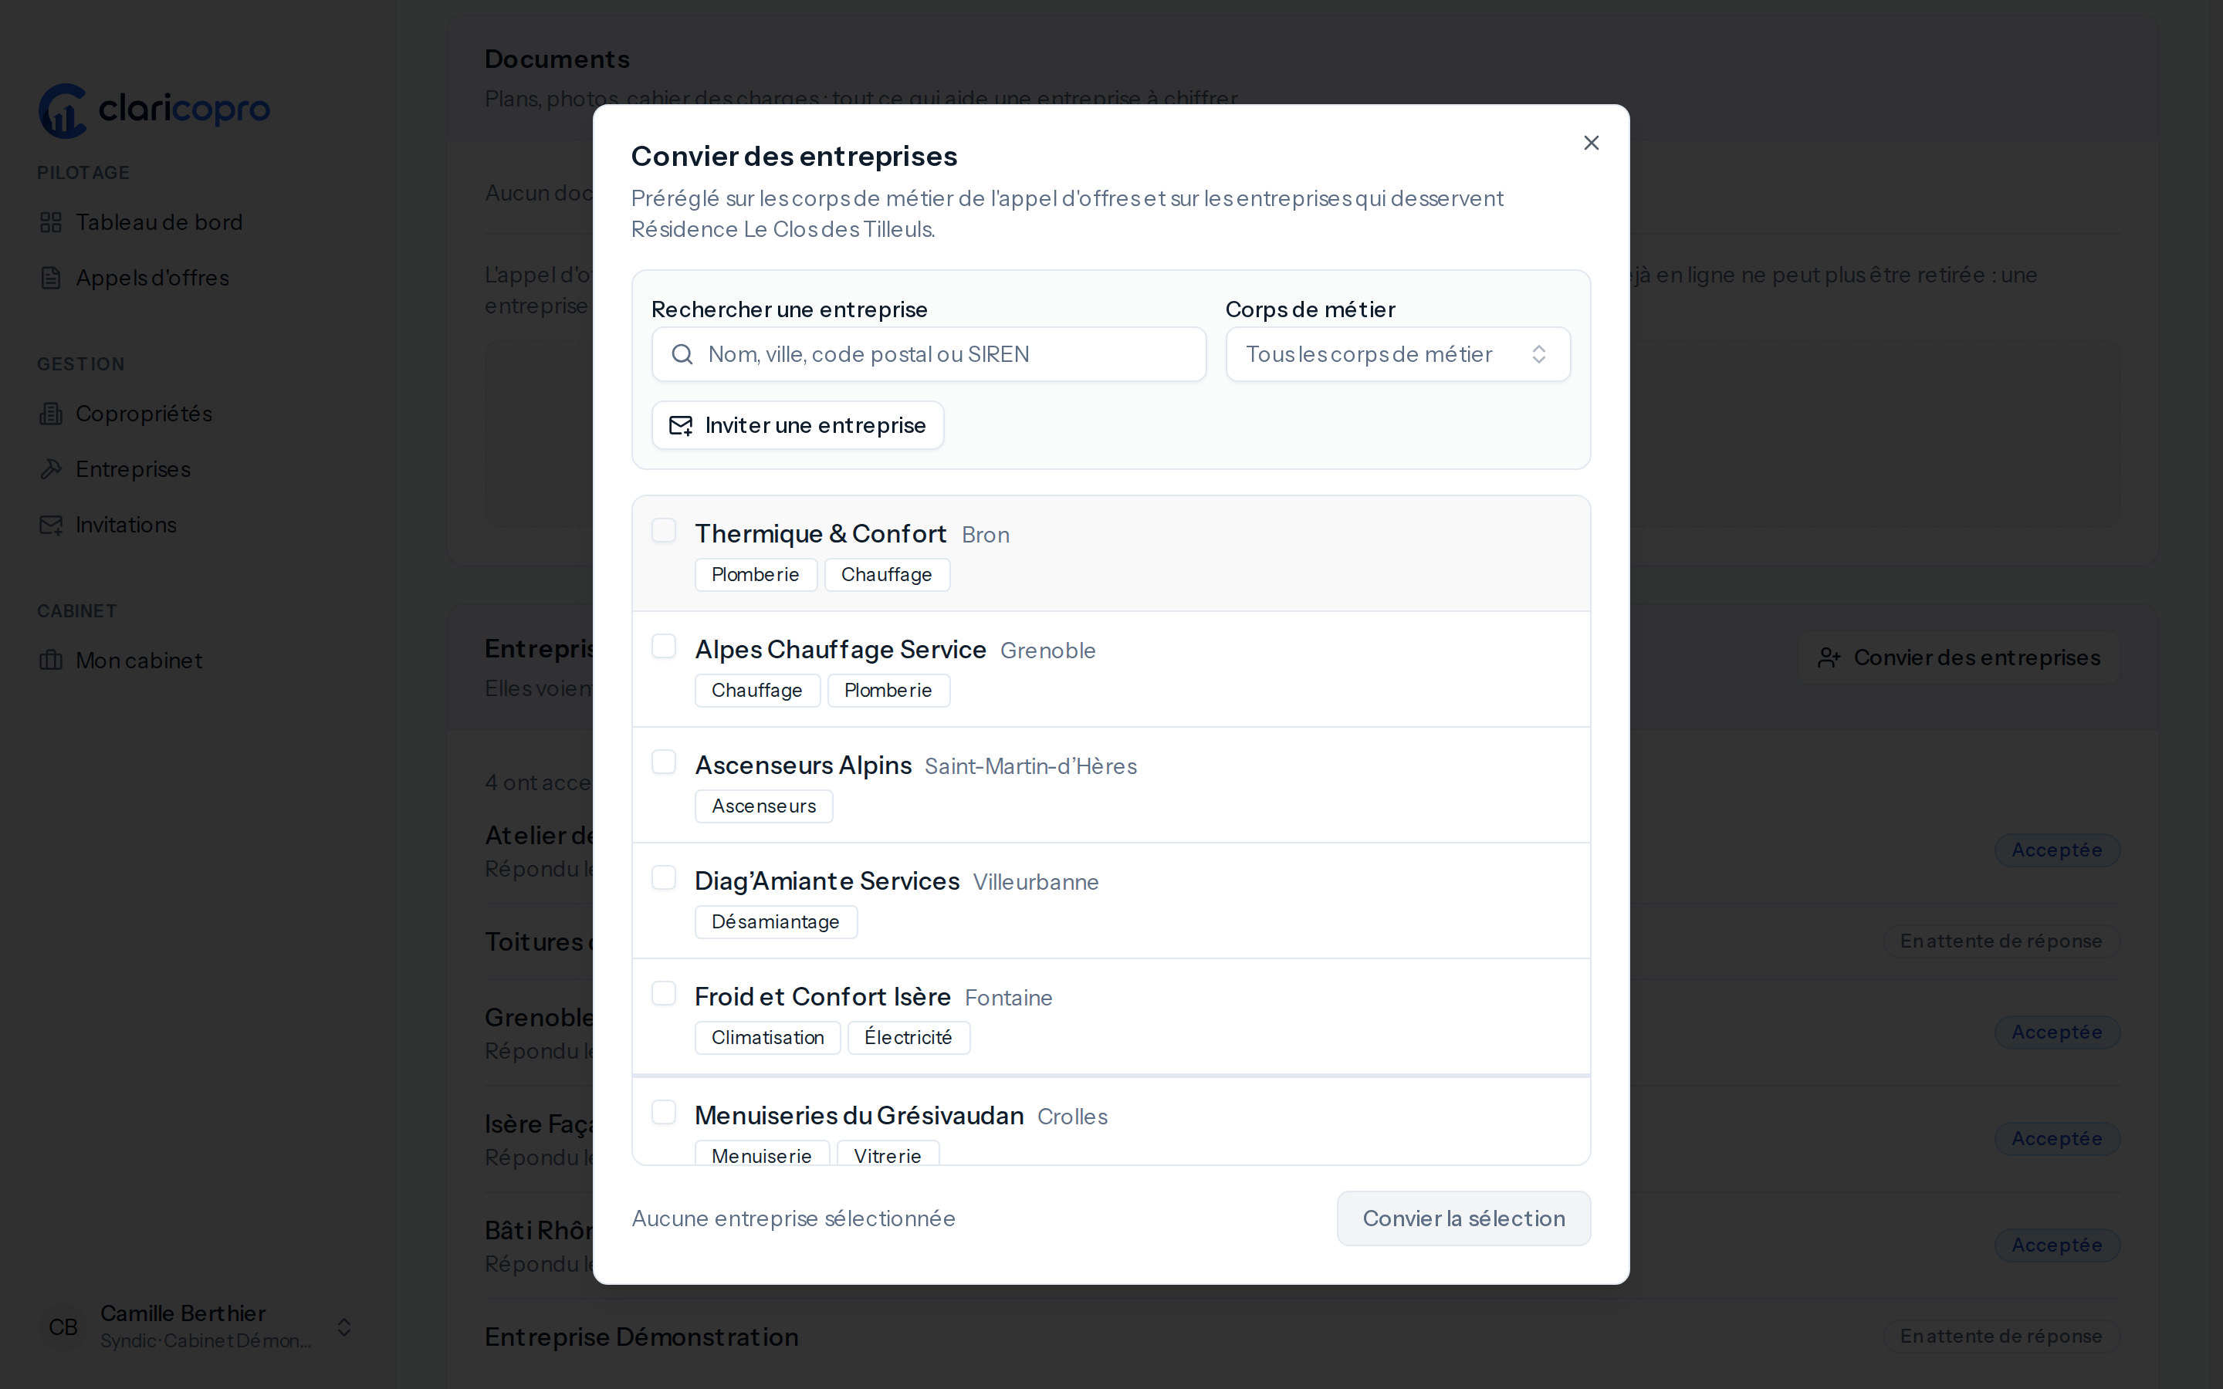Click the Copropriétés building icon
This screenshot has height=1389, width=2223.
[52, 414]
